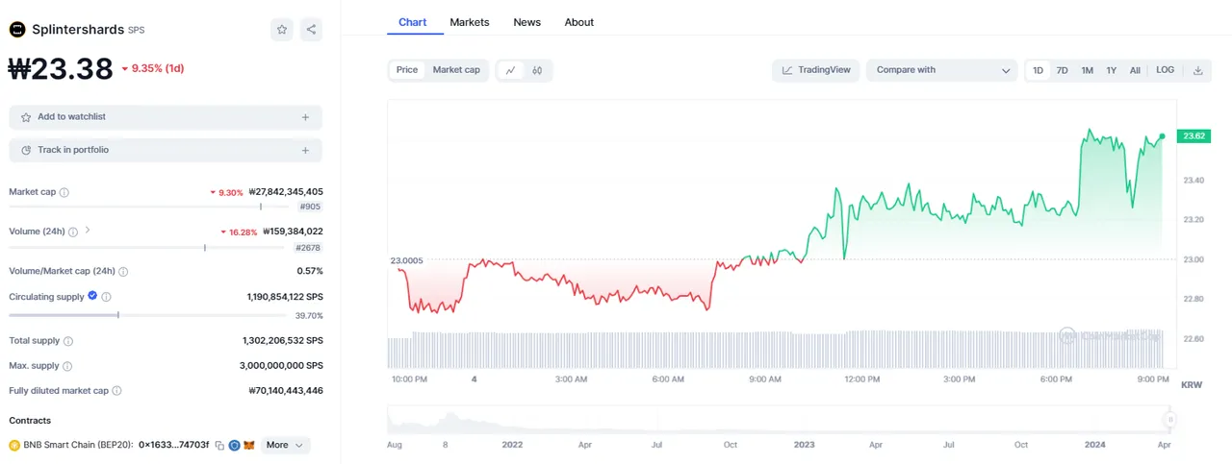The image size is (1232, 464).
Task: Click the plus icon on Track in portfolio
Action: coord(305,151)
